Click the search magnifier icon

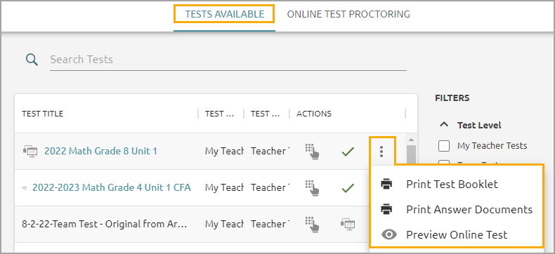coord(32,60)
